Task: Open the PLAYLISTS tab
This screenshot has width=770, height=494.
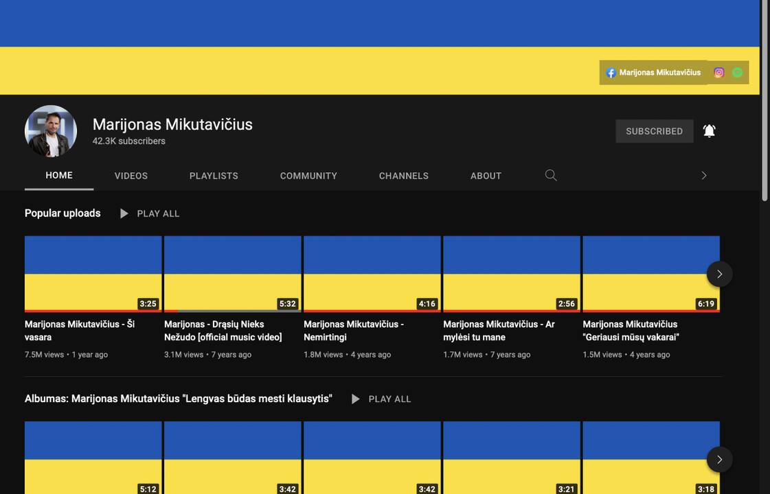Action: pyautogui.click(x=214, y=176)
